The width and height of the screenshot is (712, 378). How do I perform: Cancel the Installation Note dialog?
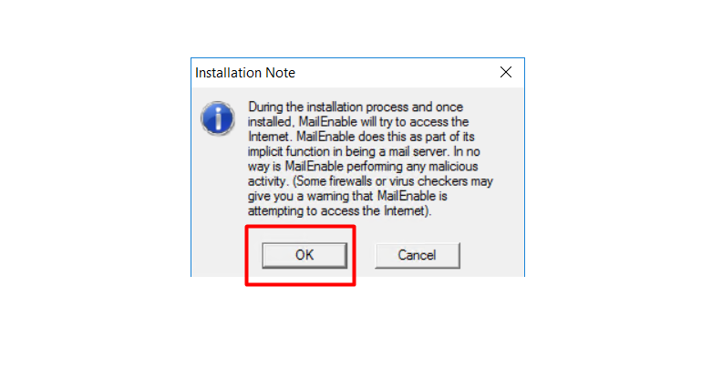click(417, 255)
